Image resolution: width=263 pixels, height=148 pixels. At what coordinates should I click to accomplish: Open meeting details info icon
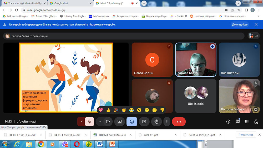click(228, 122)
